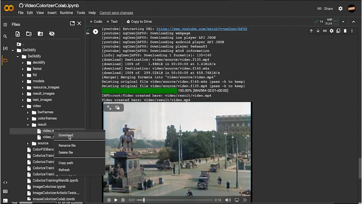The width and height of the screenshot is (362, 204).
Task: Open runtime connection dropdown arrow
Action: [x=343, y=22]
